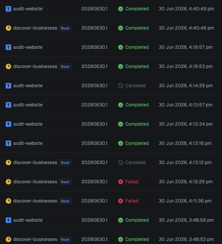Click Canceled status text at 4:14:29 pm
Image resolution: width=222 pixels, height=244 pixels.
pos(135,86)
